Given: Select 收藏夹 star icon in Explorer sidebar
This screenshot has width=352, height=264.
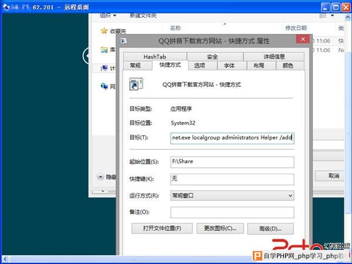Looking at the screenshot, I should point(104,31).
